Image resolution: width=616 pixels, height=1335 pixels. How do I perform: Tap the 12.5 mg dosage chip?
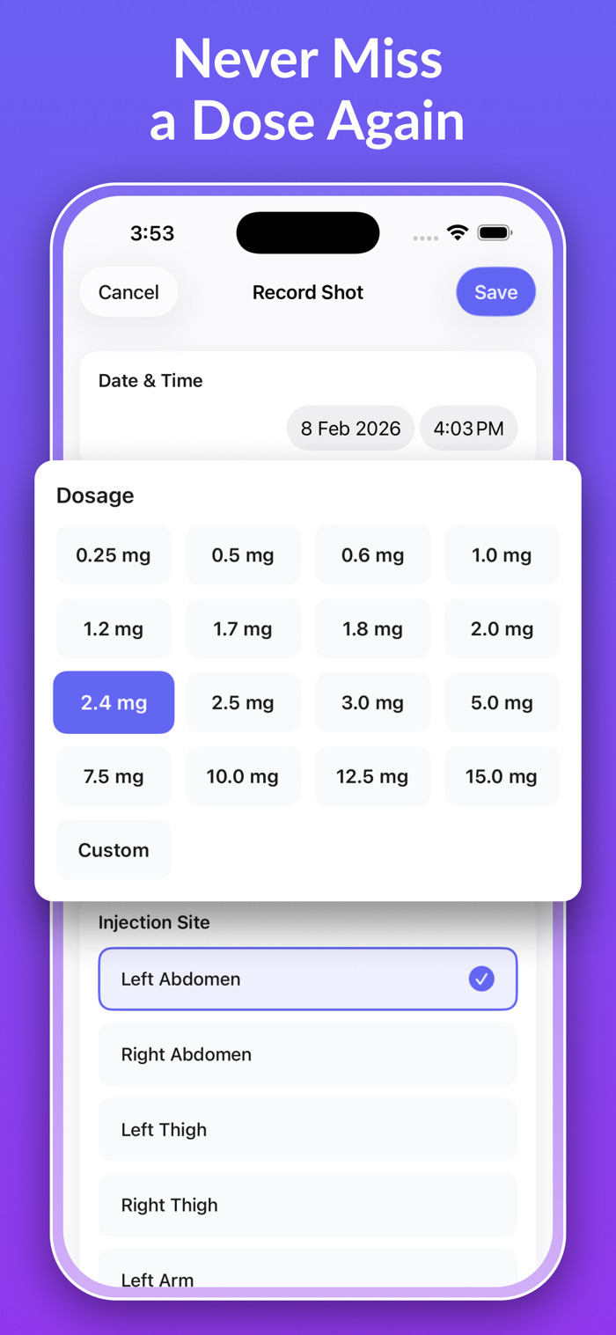372,776
